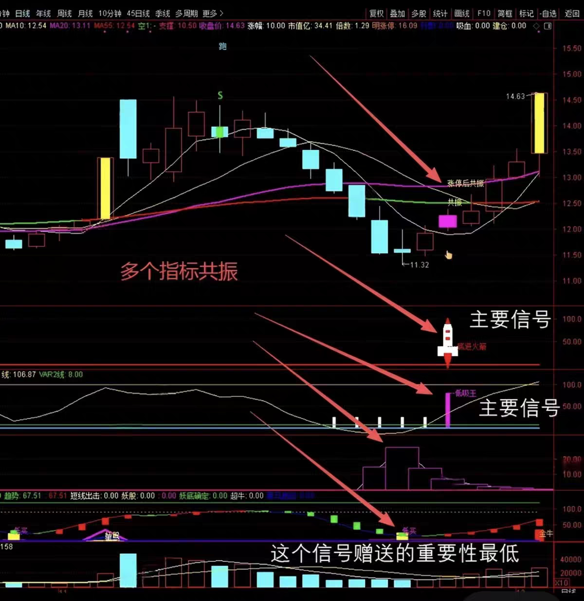Click the tallest cyan volume bar
The image size is (584, 601).
(x=128, y=570)
